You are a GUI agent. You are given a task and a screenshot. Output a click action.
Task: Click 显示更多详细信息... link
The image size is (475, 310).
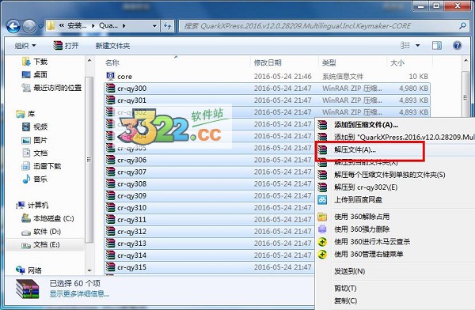(79, 293)
